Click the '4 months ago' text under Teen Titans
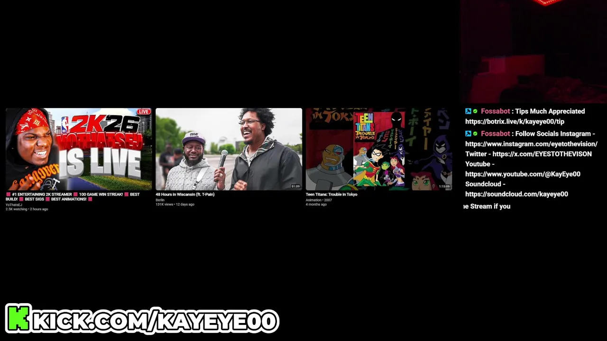 pyautogui.click(x=316, y=204)
